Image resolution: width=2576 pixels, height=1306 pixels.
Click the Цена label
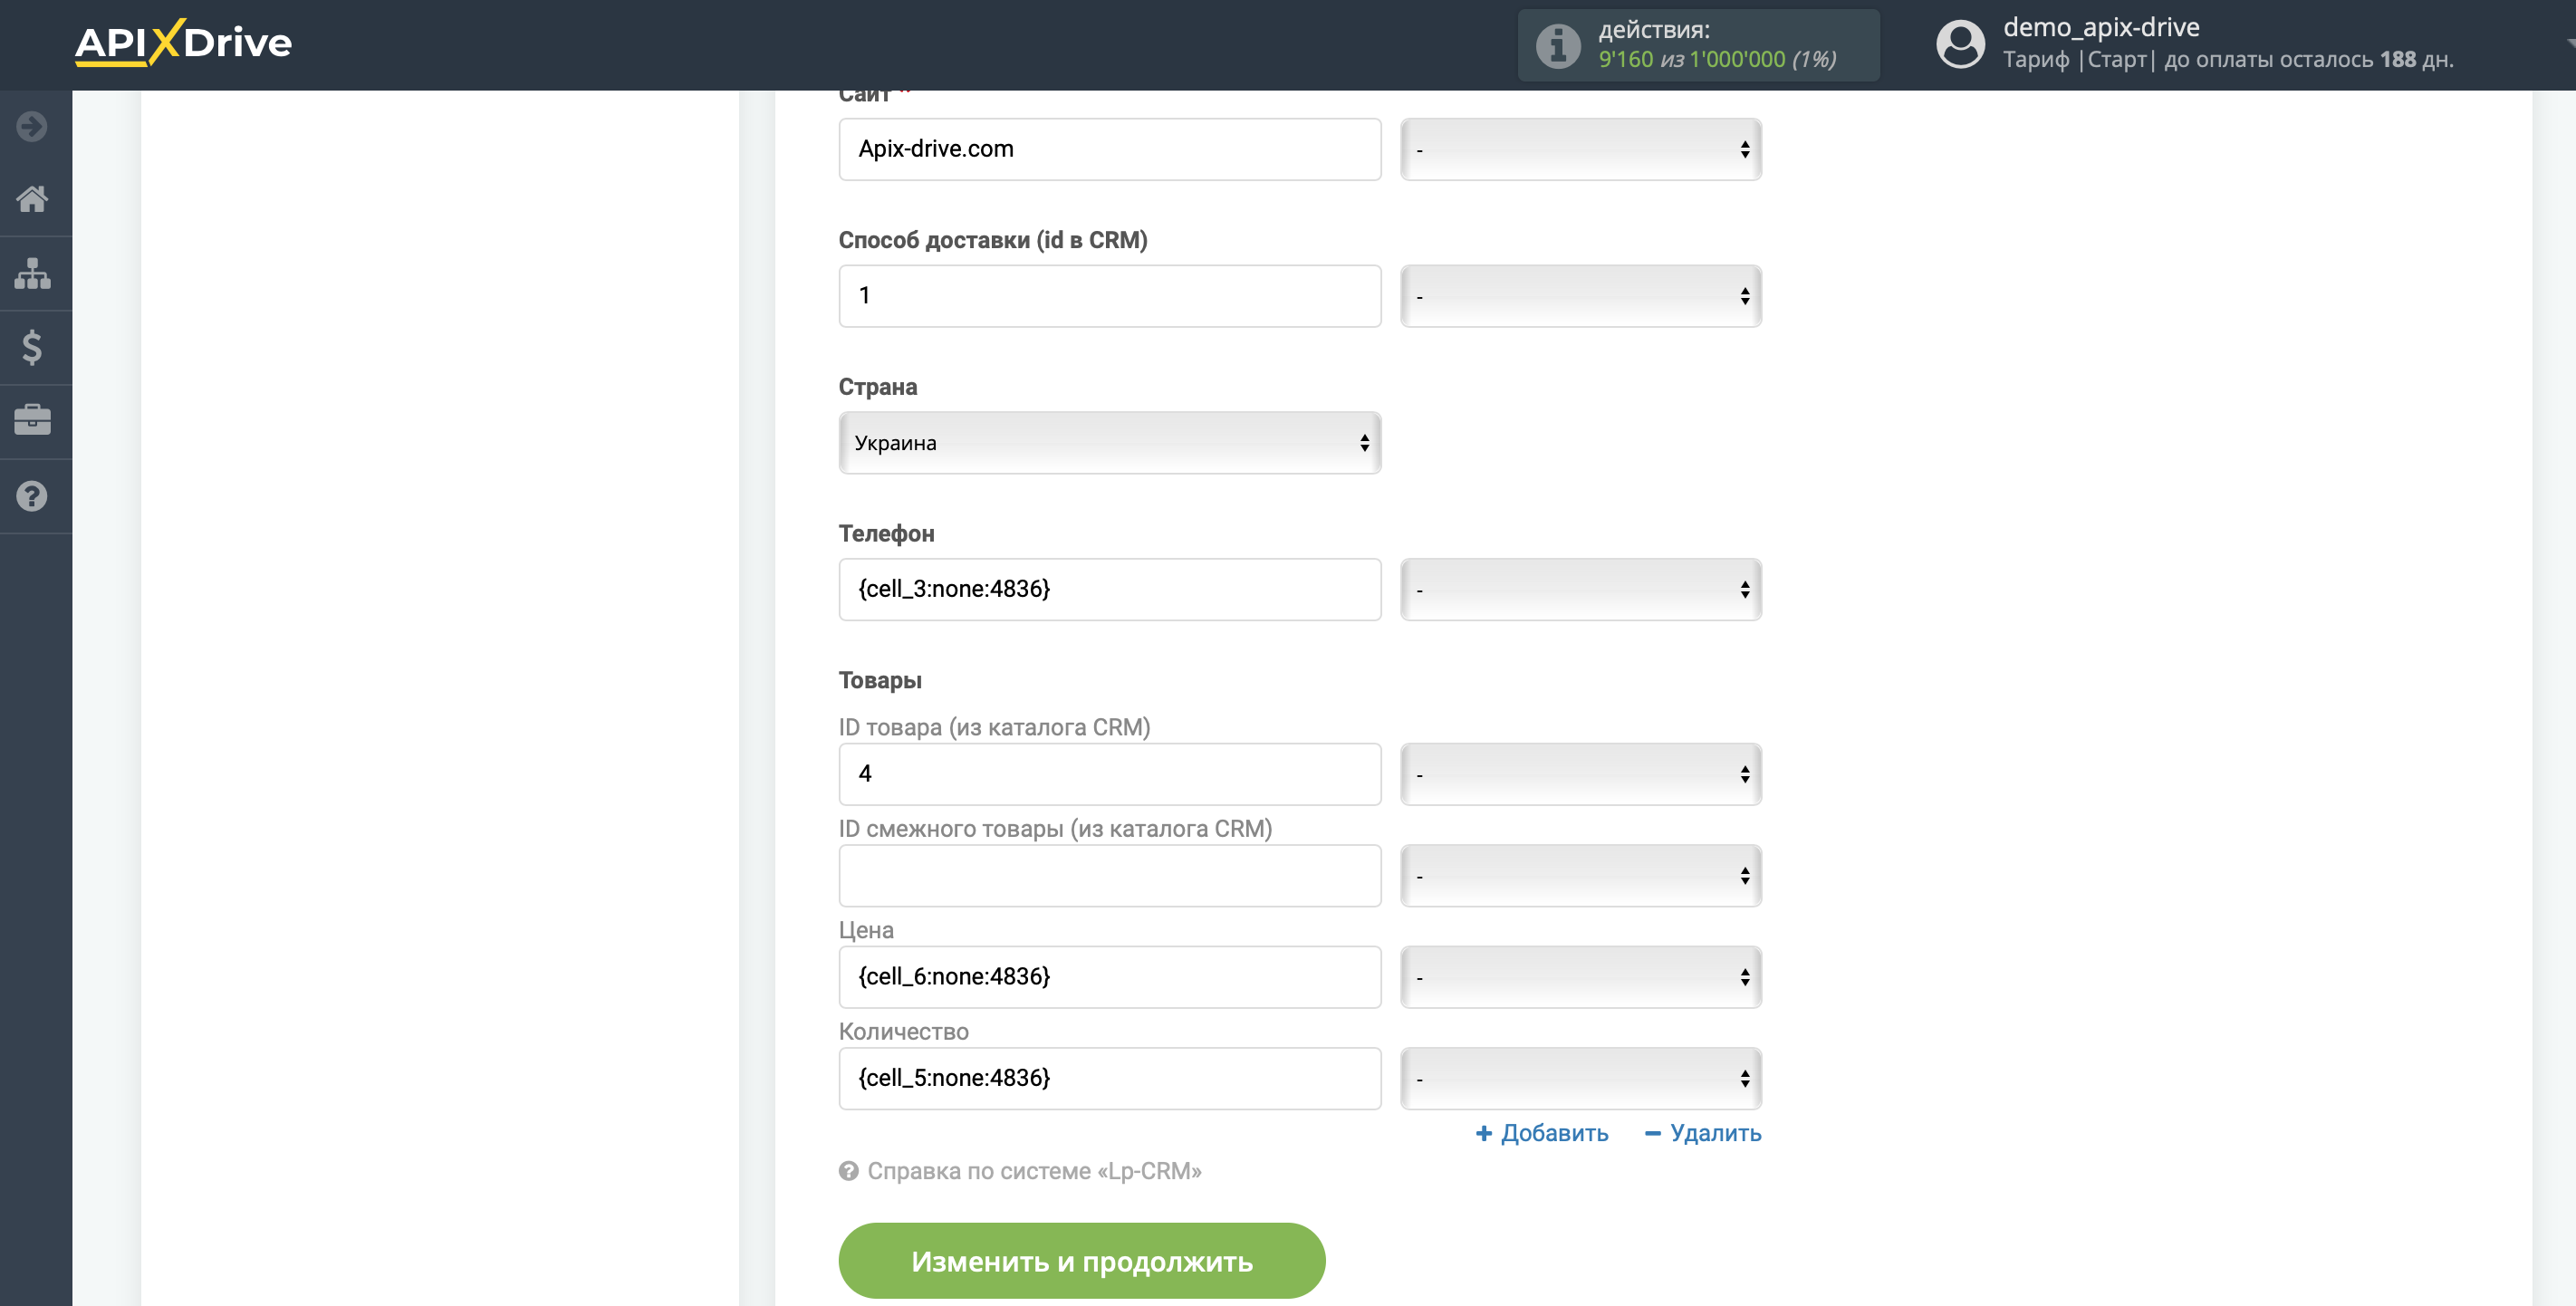(866, 930)
